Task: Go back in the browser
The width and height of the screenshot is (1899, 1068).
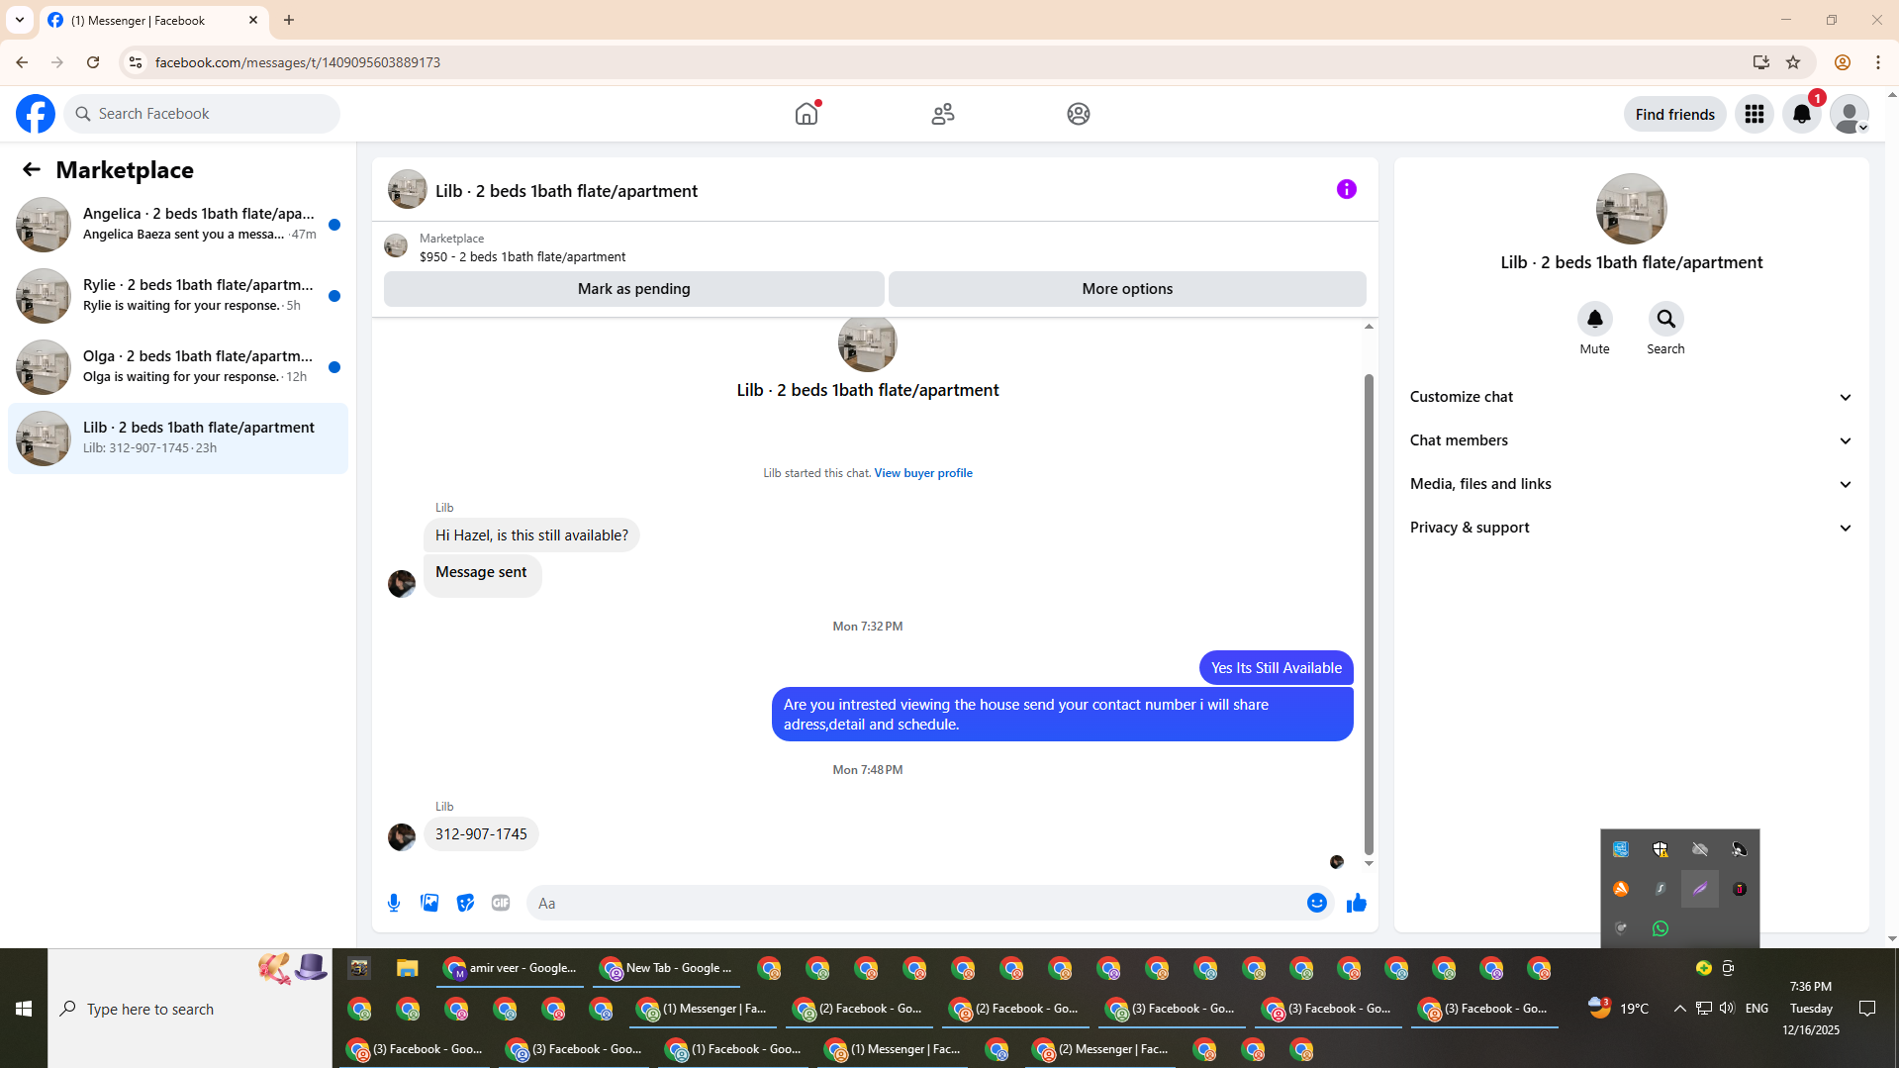Action: point(22,62)
